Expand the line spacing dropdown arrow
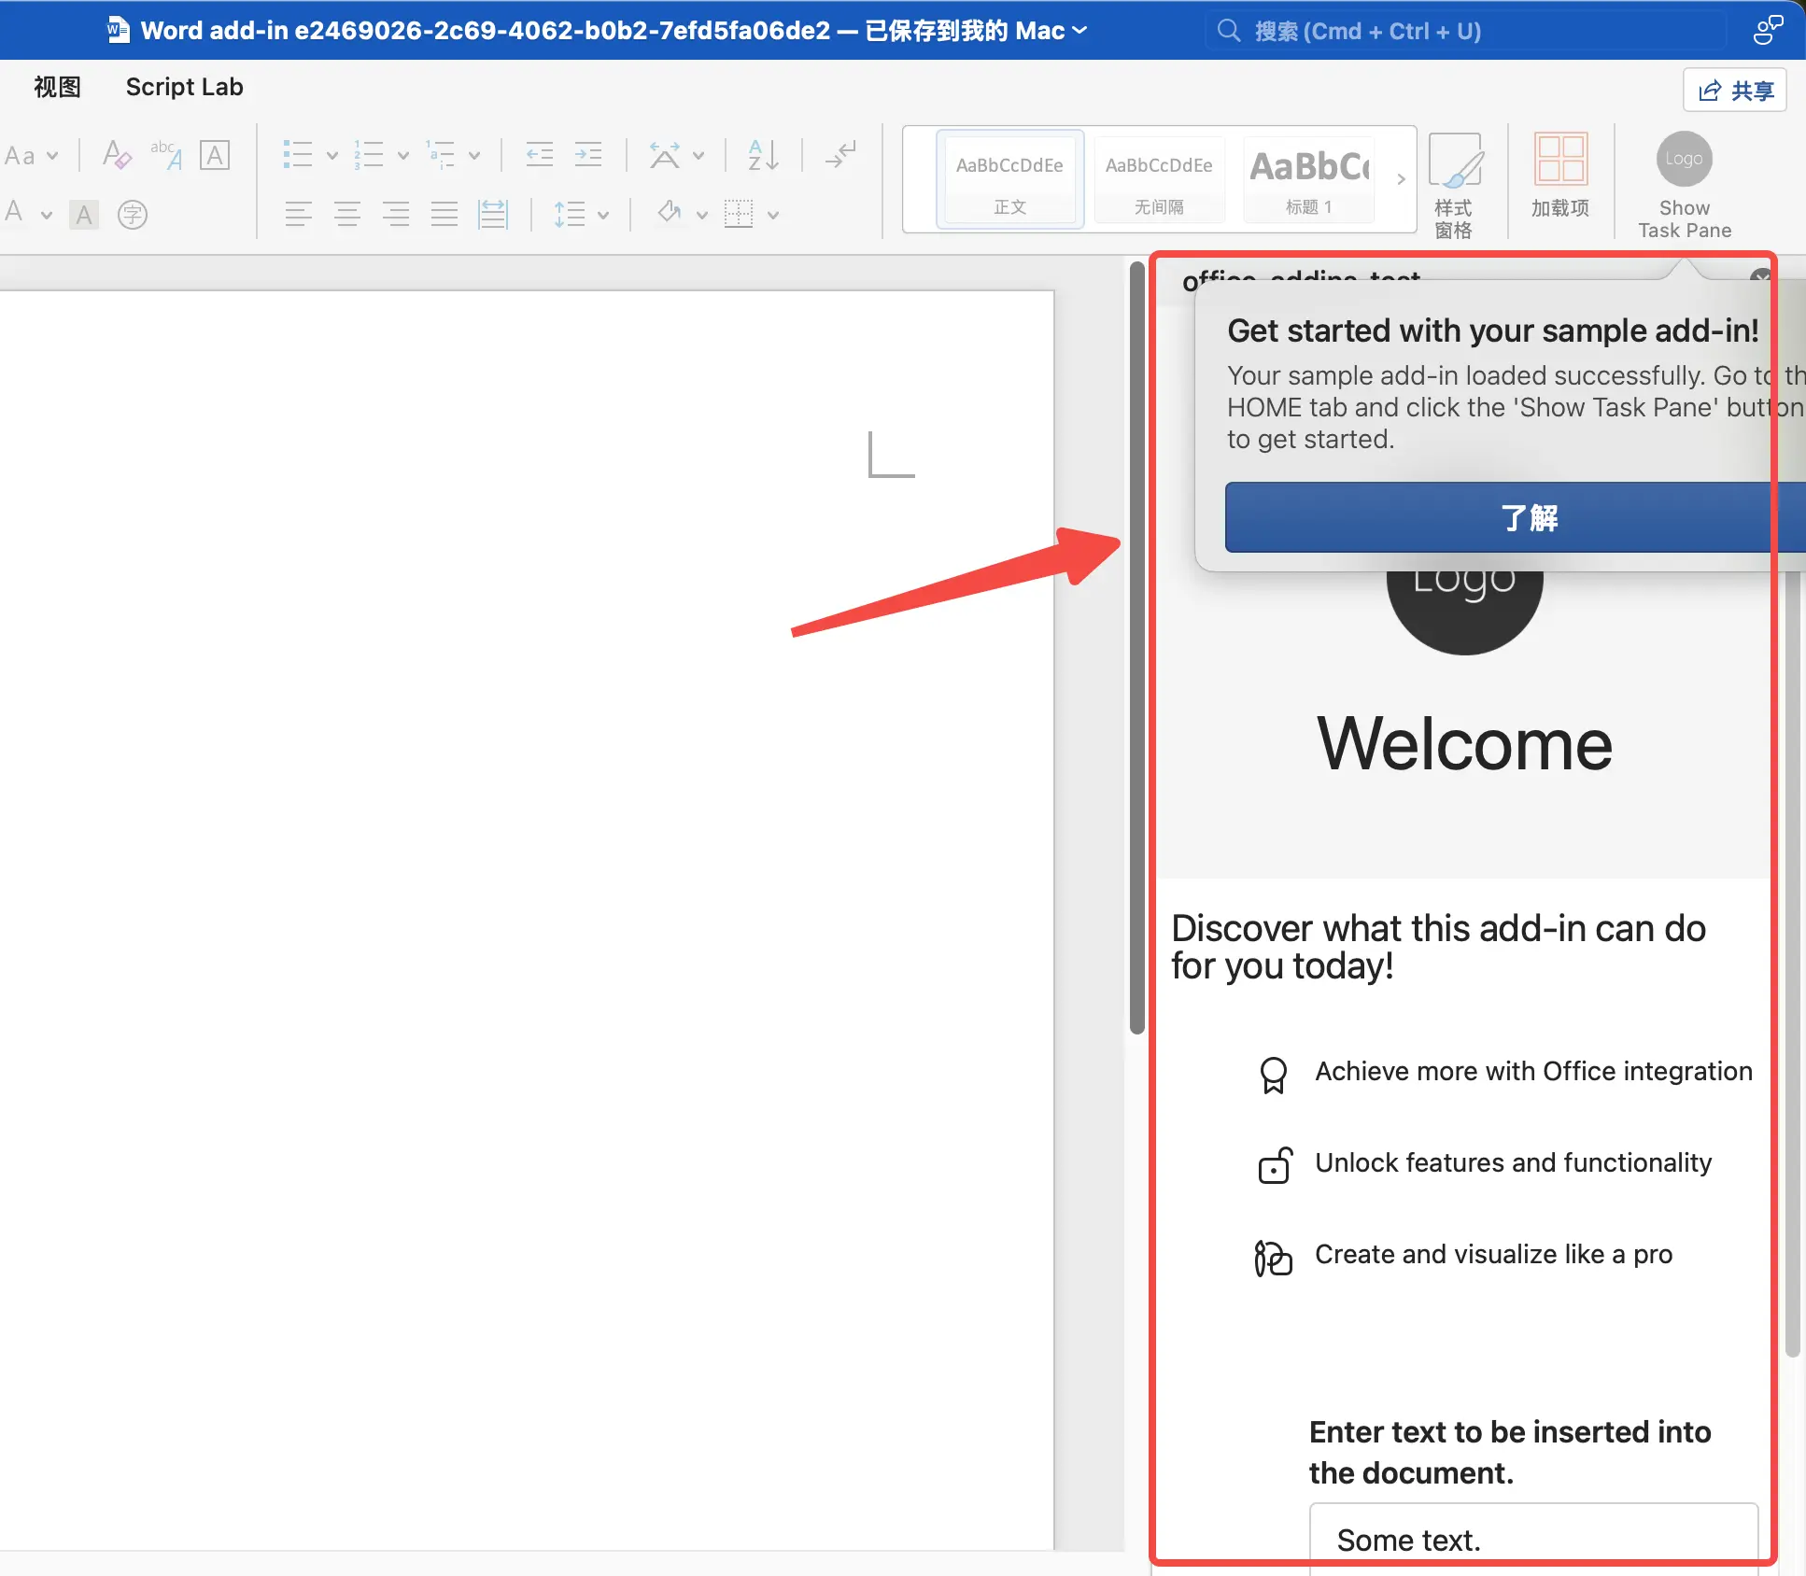 pos(603,216)
